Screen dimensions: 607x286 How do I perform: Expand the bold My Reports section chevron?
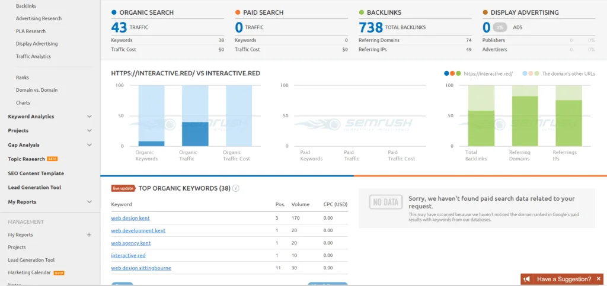click(x=90, y=202)
